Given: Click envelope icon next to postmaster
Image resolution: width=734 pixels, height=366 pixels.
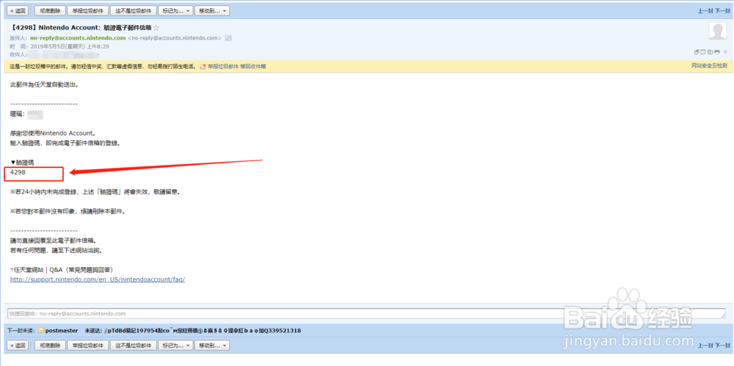Looking at the screenshot, I should tap(41, 331).
